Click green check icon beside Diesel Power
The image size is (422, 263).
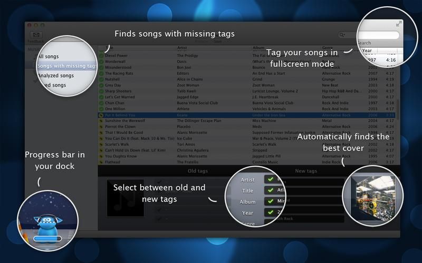[101, 56]
